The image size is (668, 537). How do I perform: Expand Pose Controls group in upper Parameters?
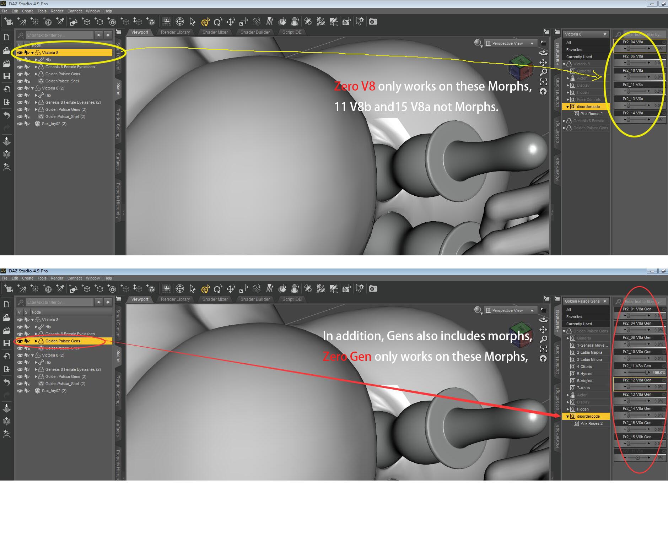[x=568, y=99]
